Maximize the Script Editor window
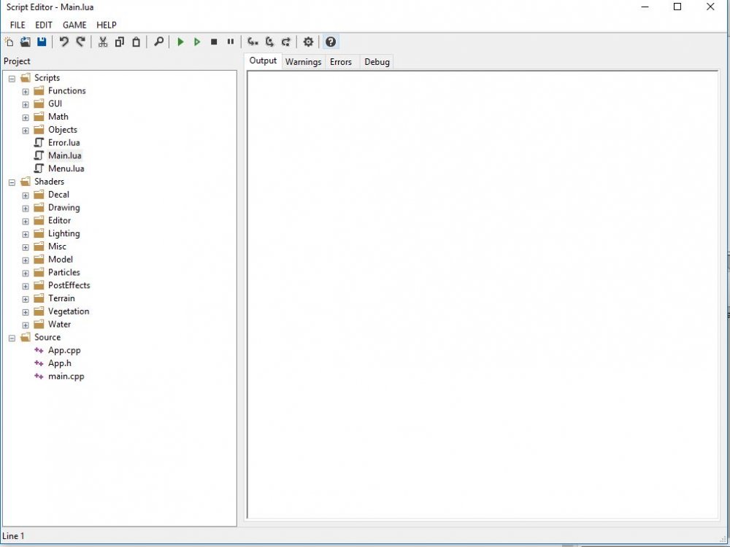 [677, 7]
